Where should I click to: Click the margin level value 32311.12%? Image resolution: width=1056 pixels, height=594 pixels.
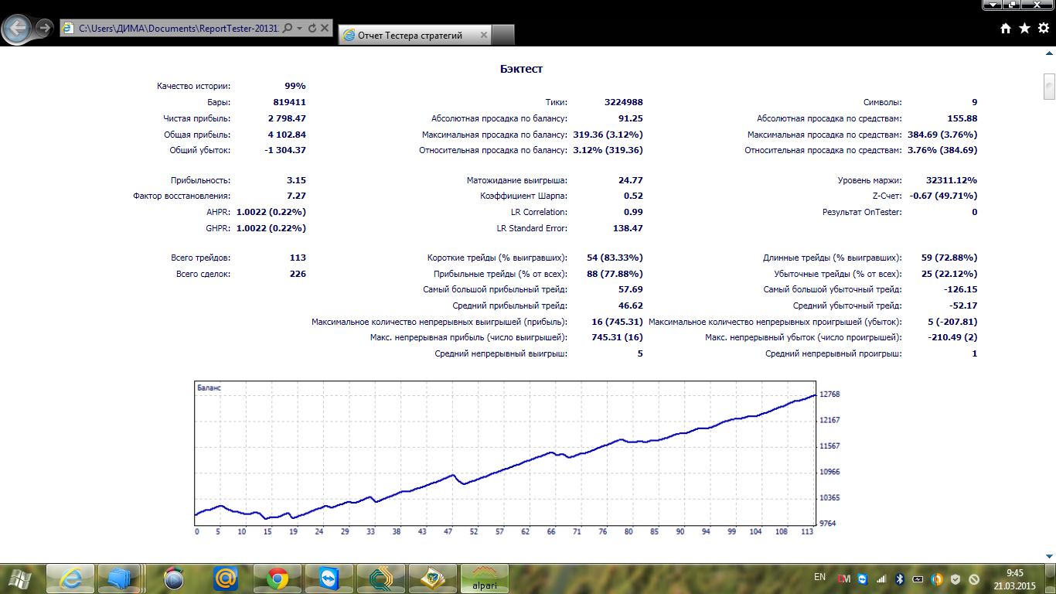point(952,180)
